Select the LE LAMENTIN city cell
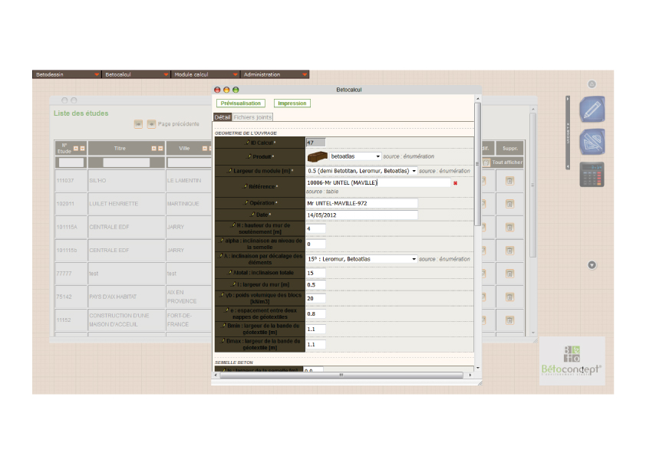The height and width of the screenshot is (456, 646). pyautogui.click(x=189, y=181)
